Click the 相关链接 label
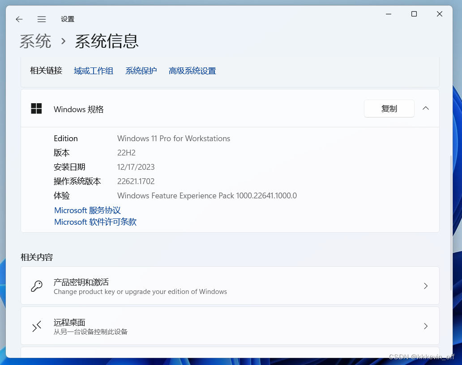Screen dimensions: 462x365 [46, 71]
